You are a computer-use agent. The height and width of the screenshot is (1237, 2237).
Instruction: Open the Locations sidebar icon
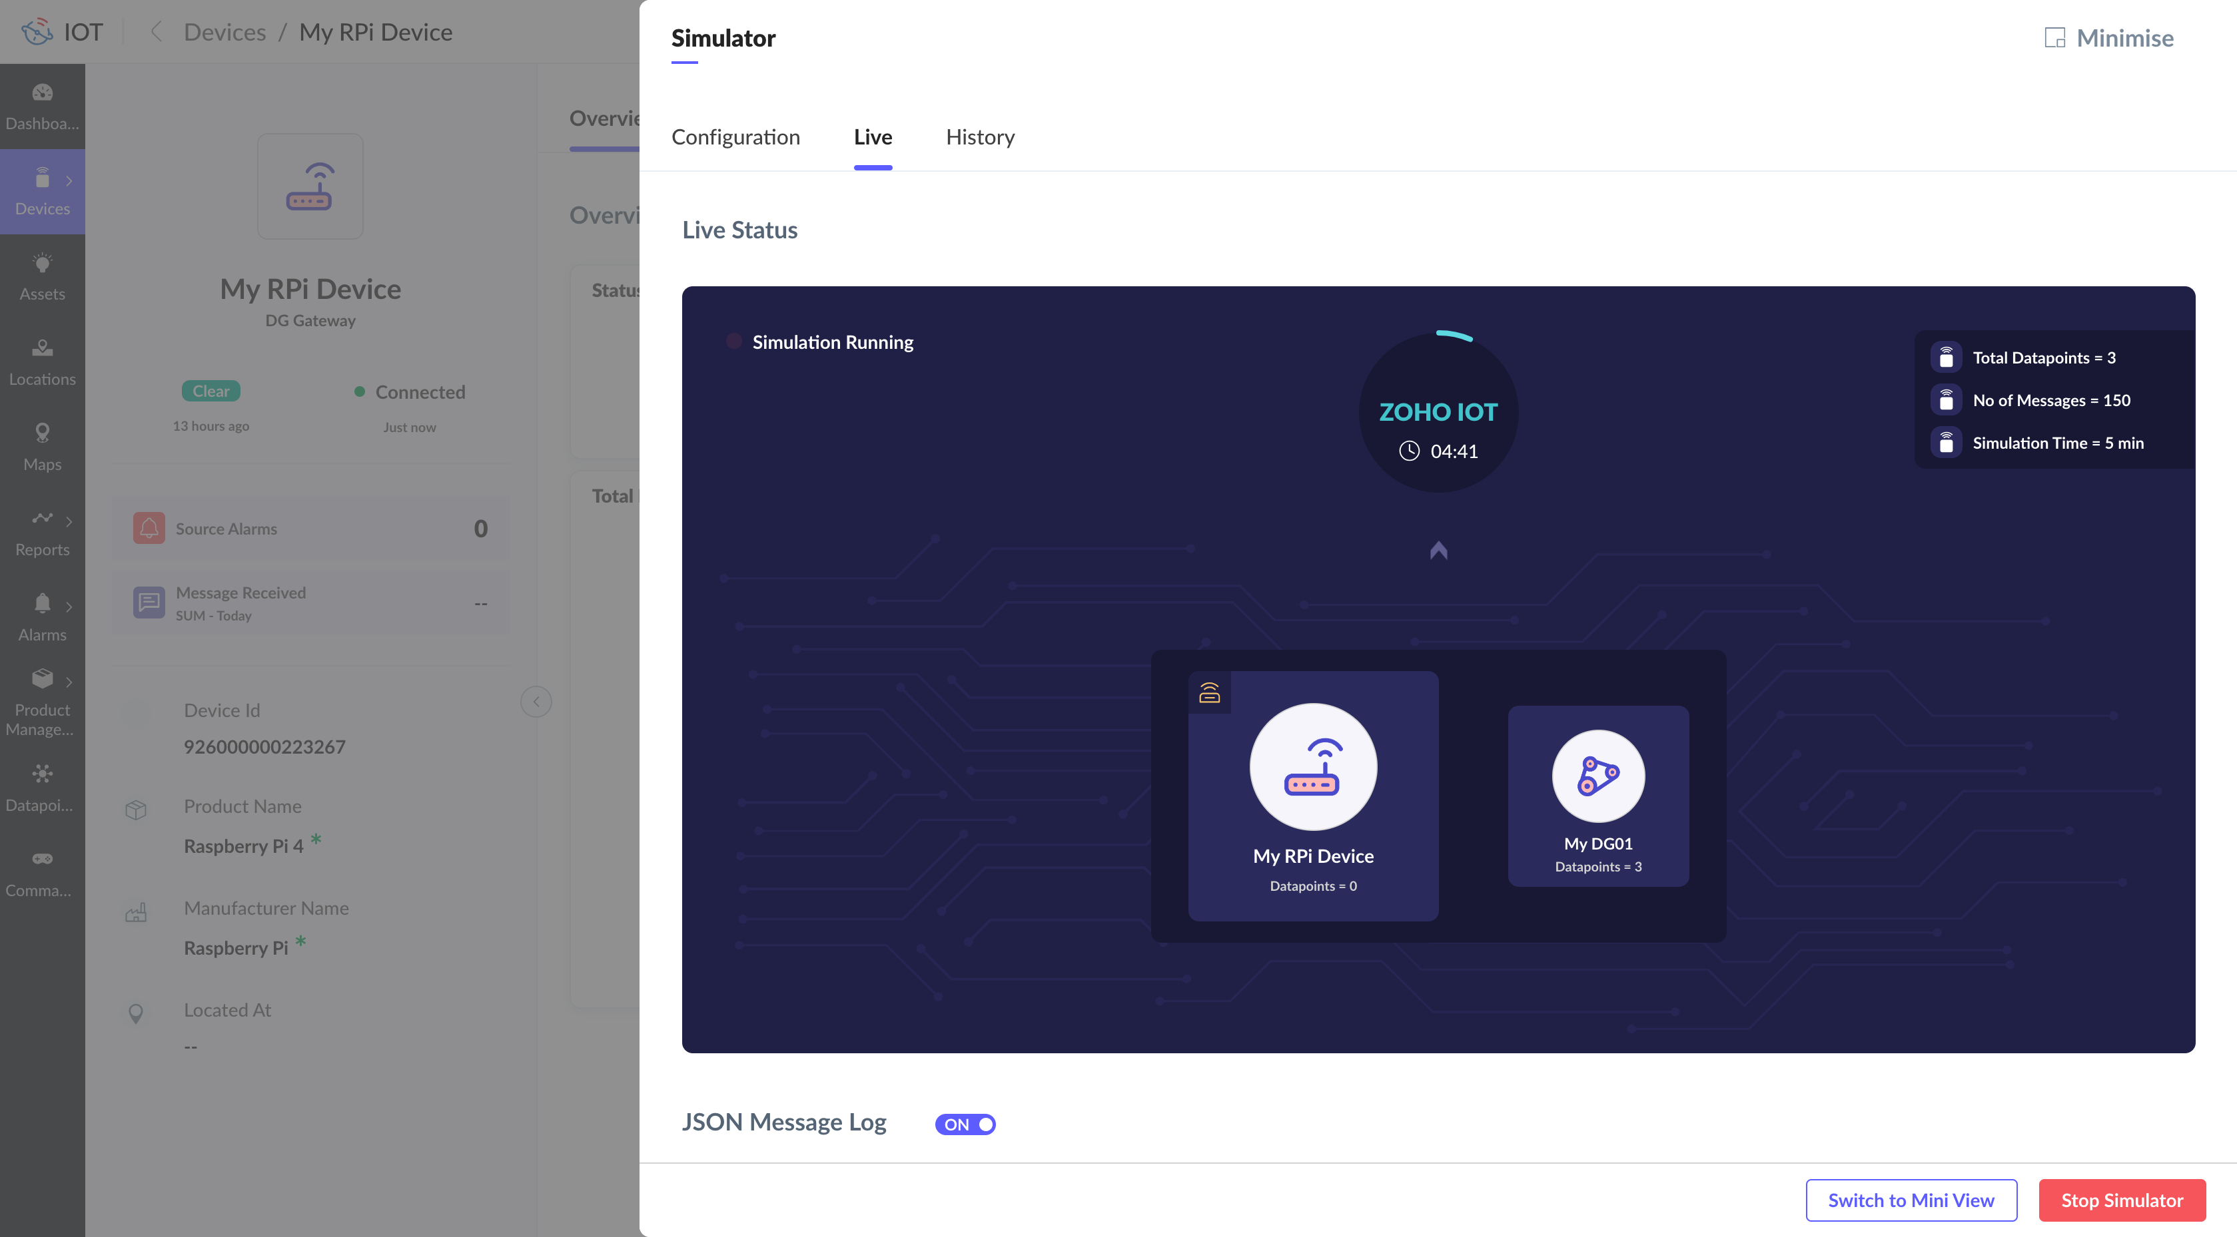tap(42, 349)
